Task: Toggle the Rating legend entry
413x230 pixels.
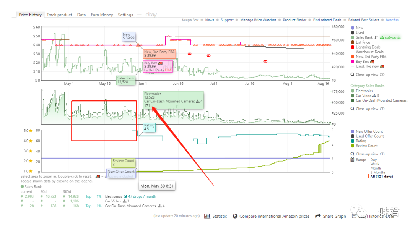Action: 358,141
